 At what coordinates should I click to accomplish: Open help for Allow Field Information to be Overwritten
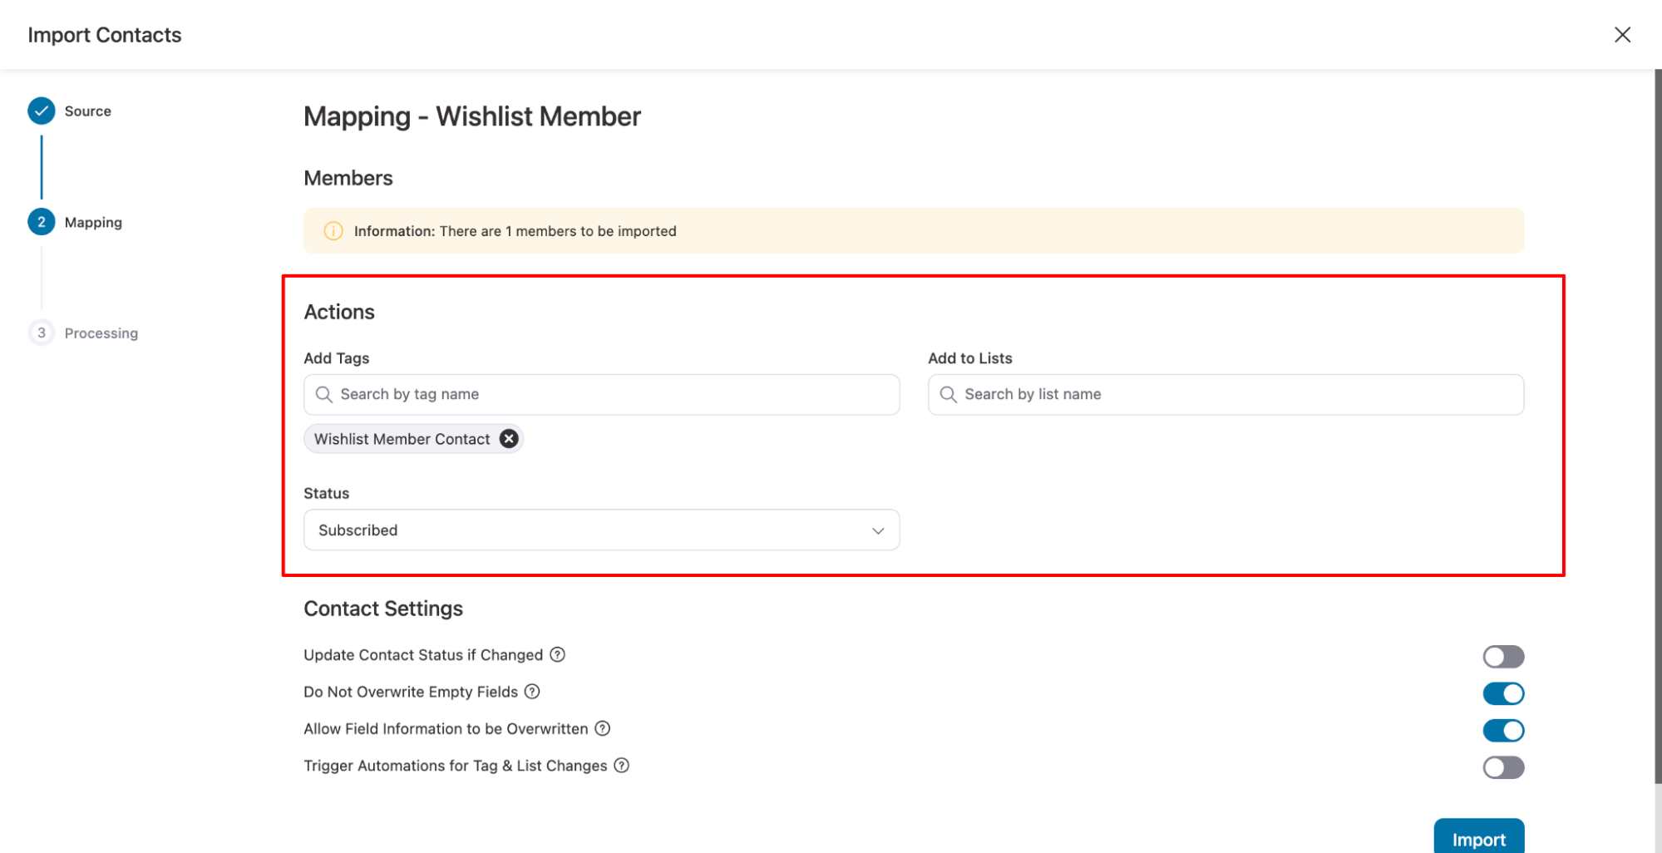pyautogui.click(x=601, y=728)
